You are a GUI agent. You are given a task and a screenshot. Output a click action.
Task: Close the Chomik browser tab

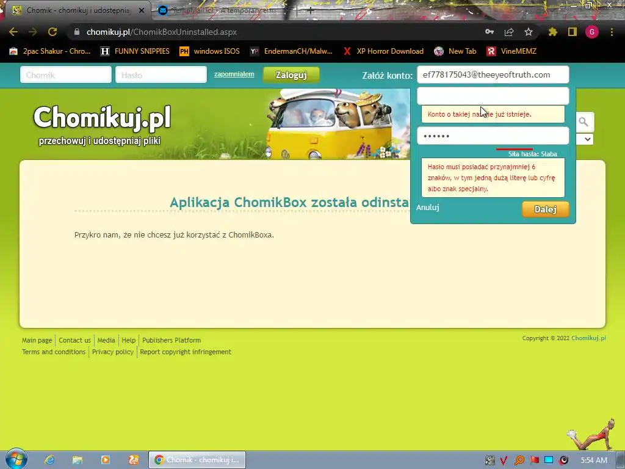click(142, 10)
